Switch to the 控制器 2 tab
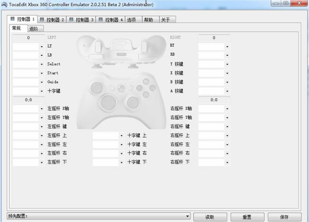Viewport: 309px width, 222px height. coord(52,20)
